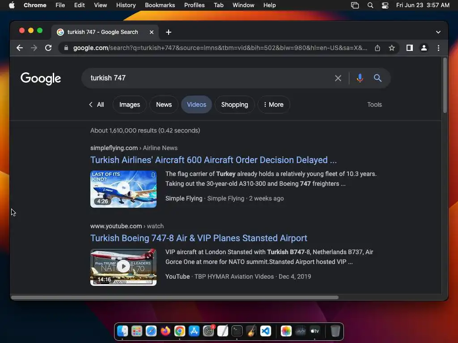Click the horizontal page scrollbar
The image size is (458, 343).
point(175,297)
